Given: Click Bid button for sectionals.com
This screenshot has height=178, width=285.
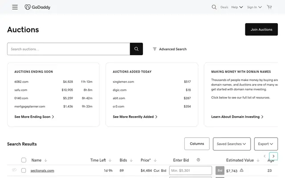Looking at the screenshot, I should pyautogui.click(x=220, y=170).
